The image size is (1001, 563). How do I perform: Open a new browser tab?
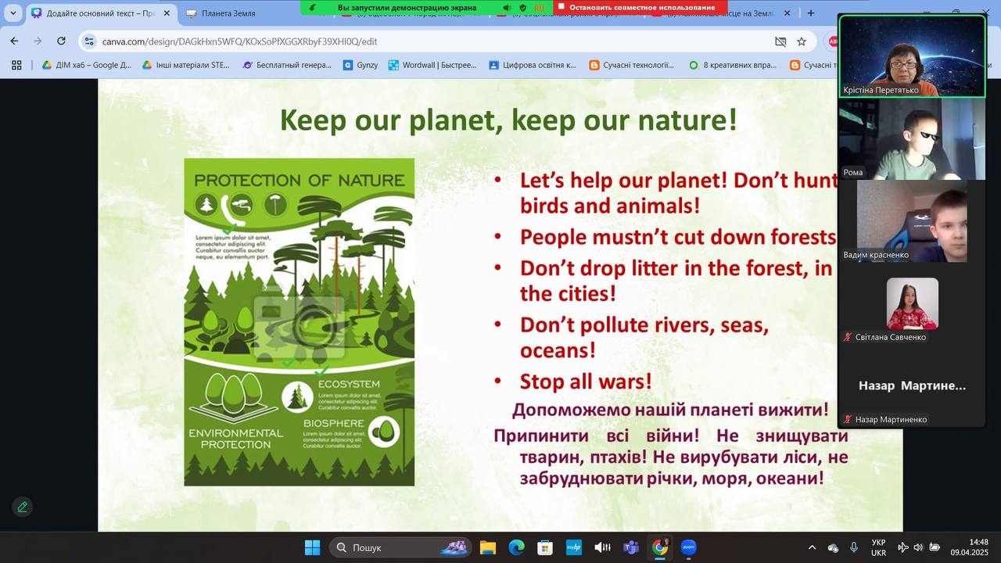tap(811, 13)
